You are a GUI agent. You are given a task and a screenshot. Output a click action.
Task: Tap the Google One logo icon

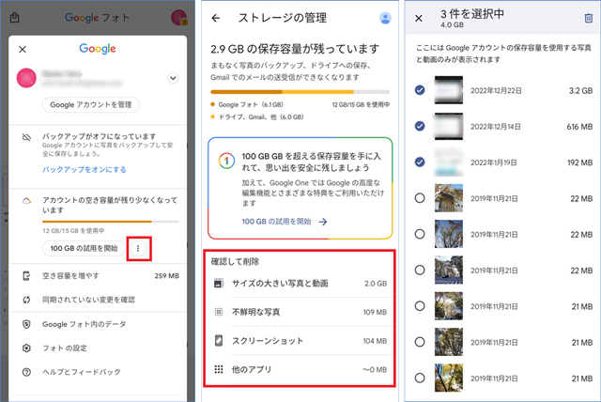click(x=226, y=161)
